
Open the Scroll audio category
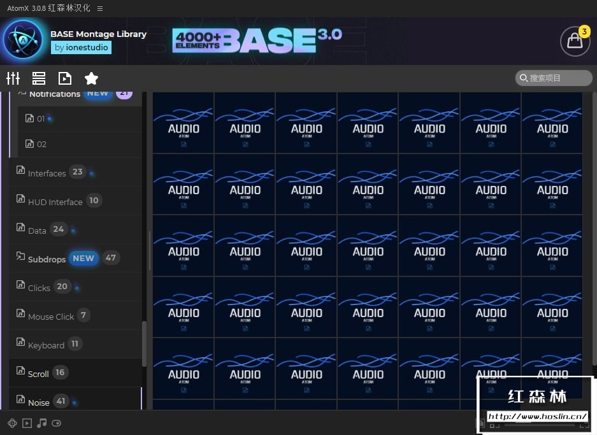75,372
